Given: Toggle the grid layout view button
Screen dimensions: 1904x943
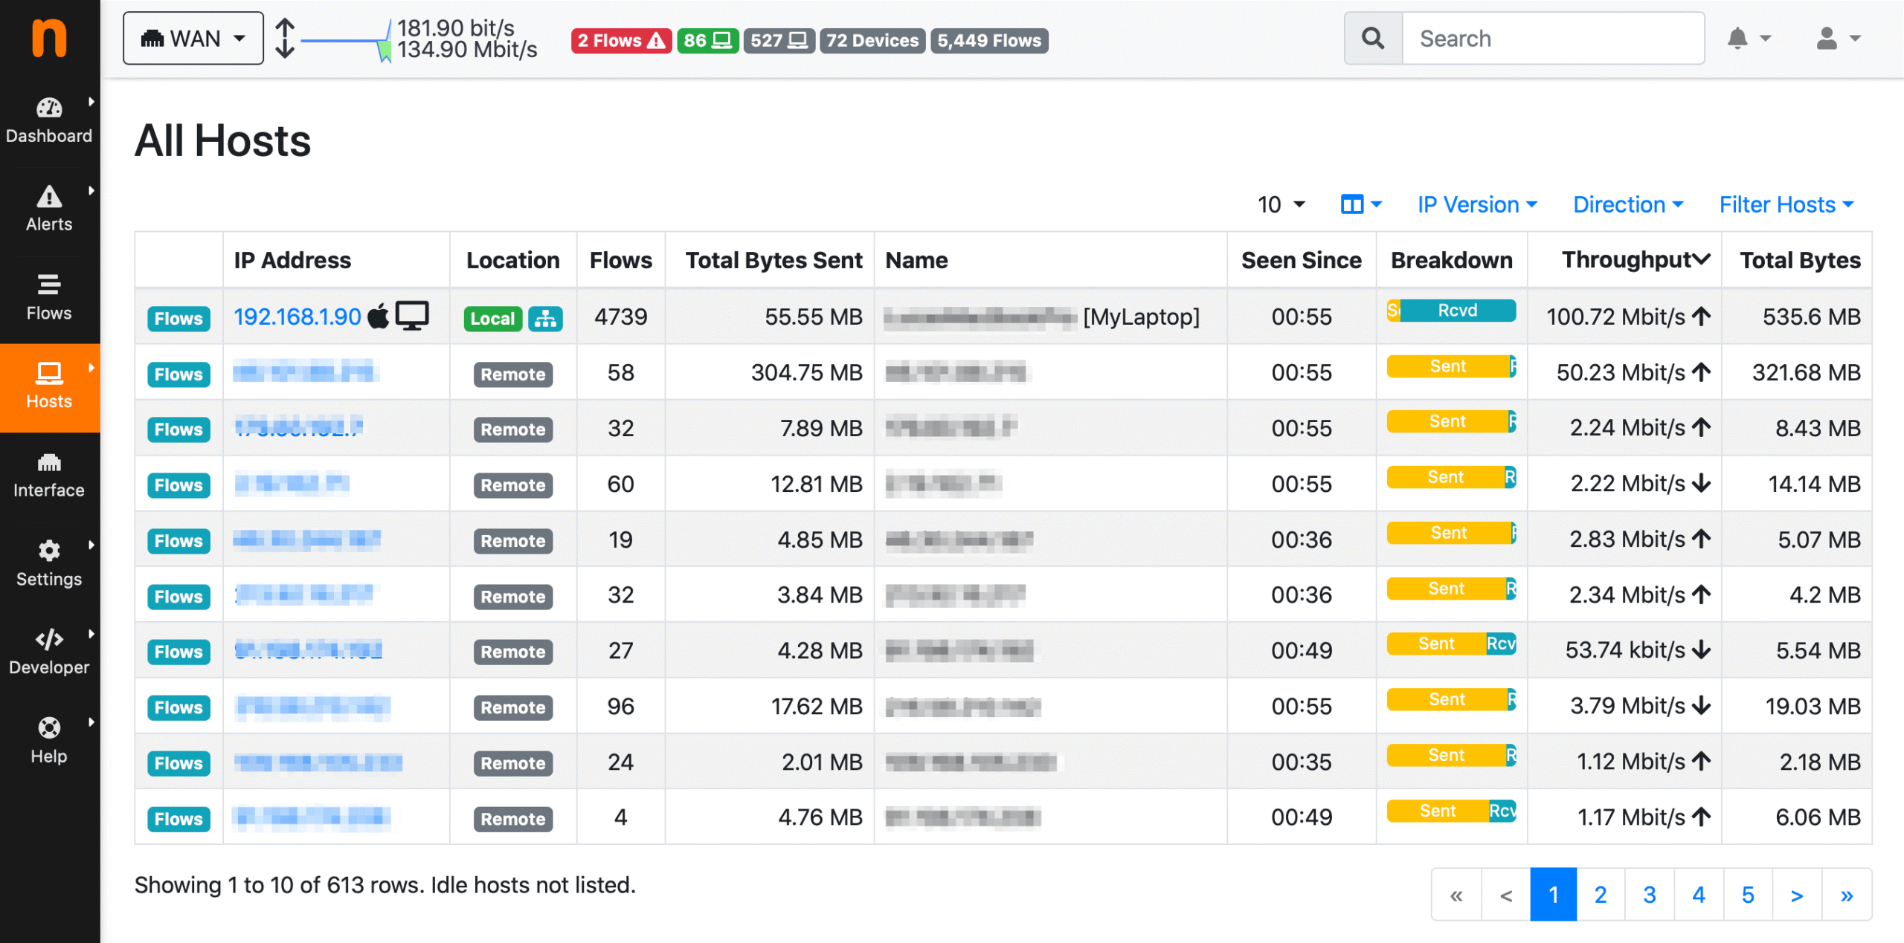Looking at the screenshot, I should (1353, 203).
